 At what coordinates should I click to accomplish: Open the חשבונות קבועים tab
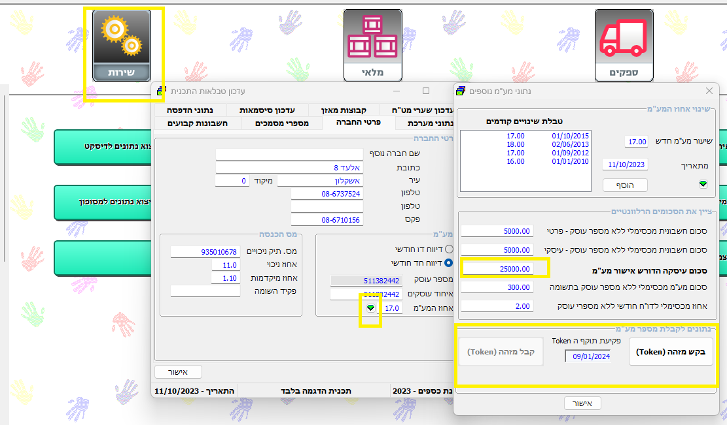(198, 123)
